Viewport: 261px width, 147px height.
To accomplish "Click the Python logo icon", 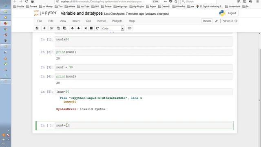I will tap(222, 13).
